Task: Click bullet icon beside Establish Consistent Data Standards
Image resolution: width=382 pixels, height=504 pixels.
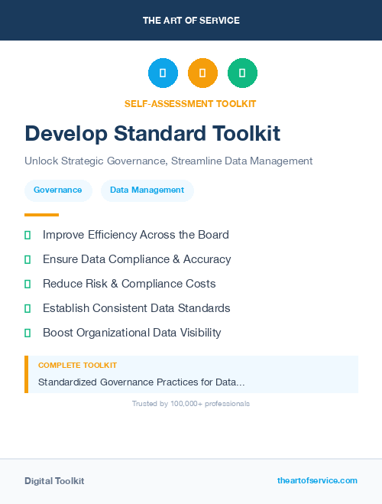Action: [x=28, y=308]
